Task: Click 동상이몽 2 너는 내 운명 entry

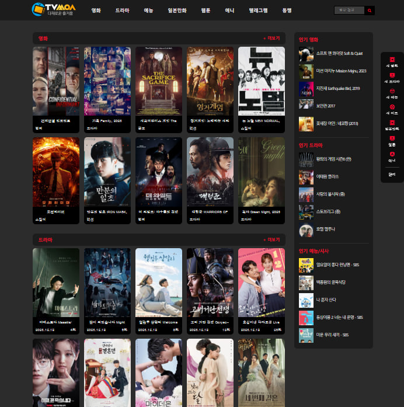Action: 339,317
